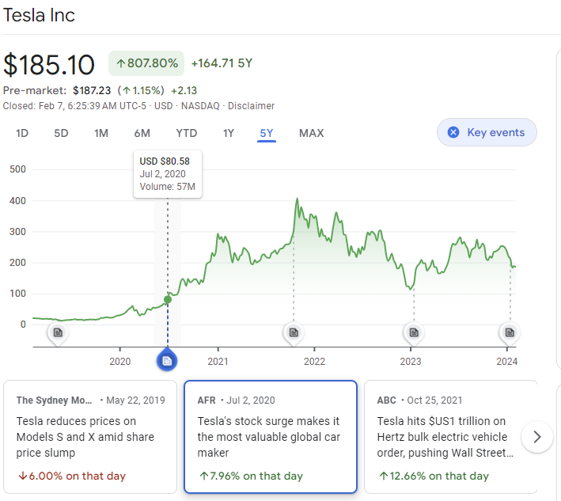The width and height of the screenshot is (561, 501).
Task: Click the X icon in Key events chip
Action: pyautogui.click(x=453, y=132)
